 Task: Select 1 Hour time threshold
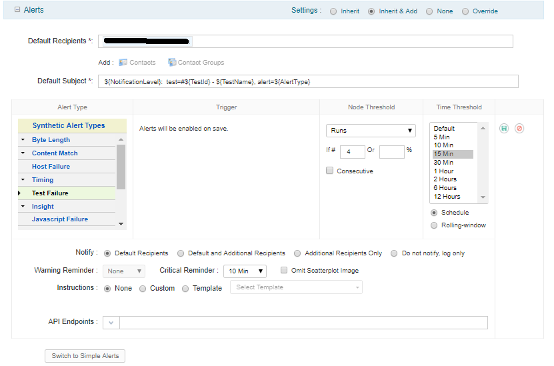(x=453, y=171)
